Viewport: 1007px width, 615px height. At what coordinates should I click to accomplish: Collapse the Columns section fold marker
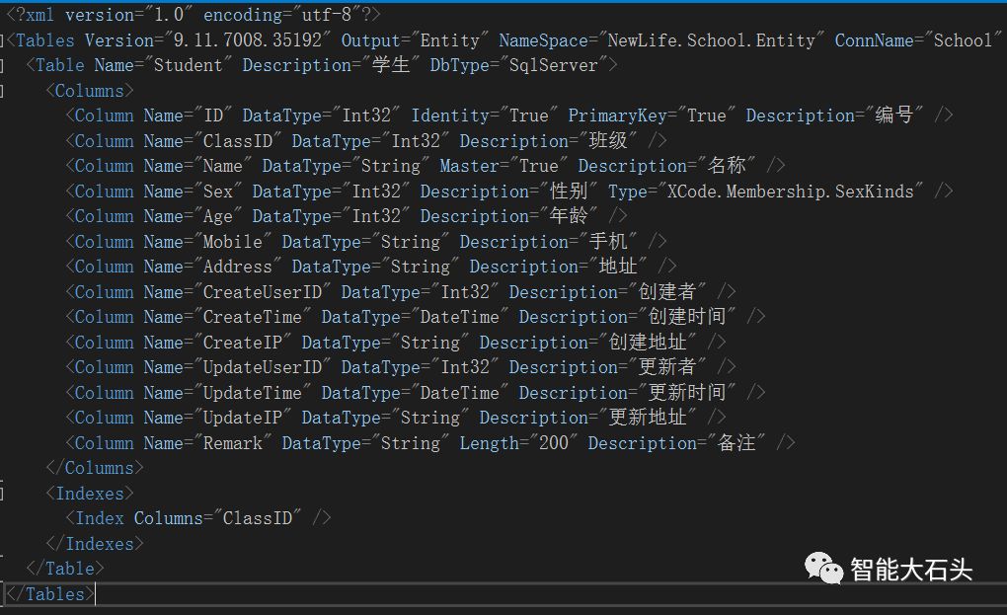[3, 91]
